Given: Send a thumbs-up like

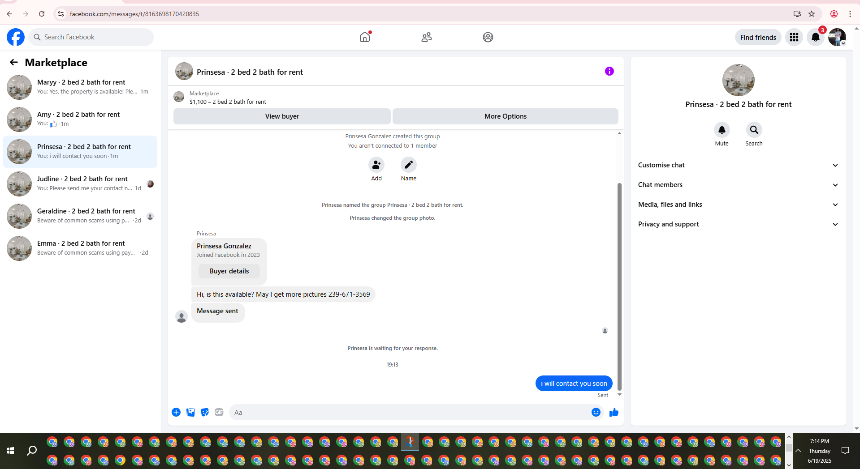Looking at the screenshot, I should 614,412.
